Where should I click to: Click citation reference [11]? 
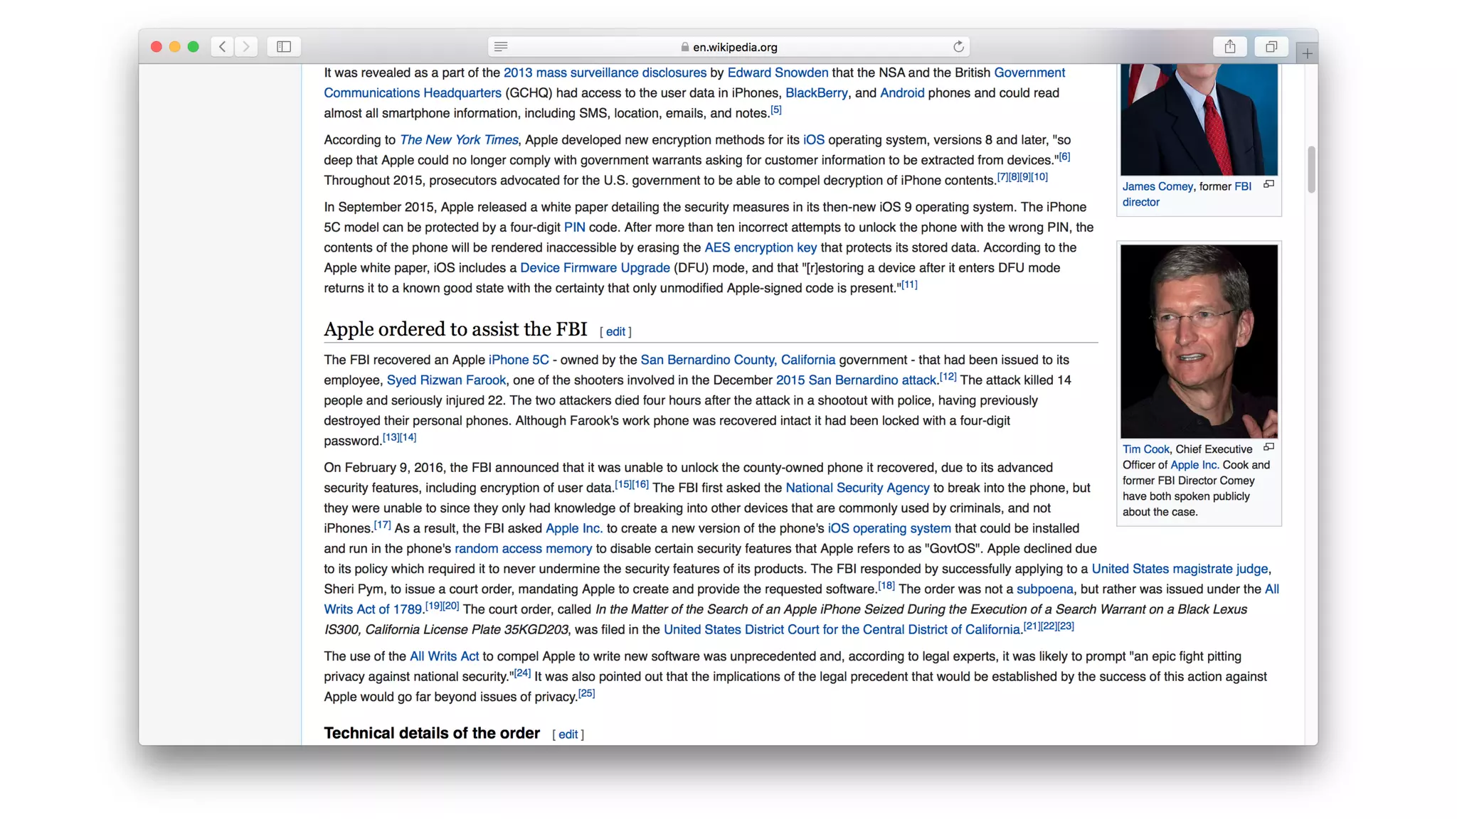click(x=909, y=285)
